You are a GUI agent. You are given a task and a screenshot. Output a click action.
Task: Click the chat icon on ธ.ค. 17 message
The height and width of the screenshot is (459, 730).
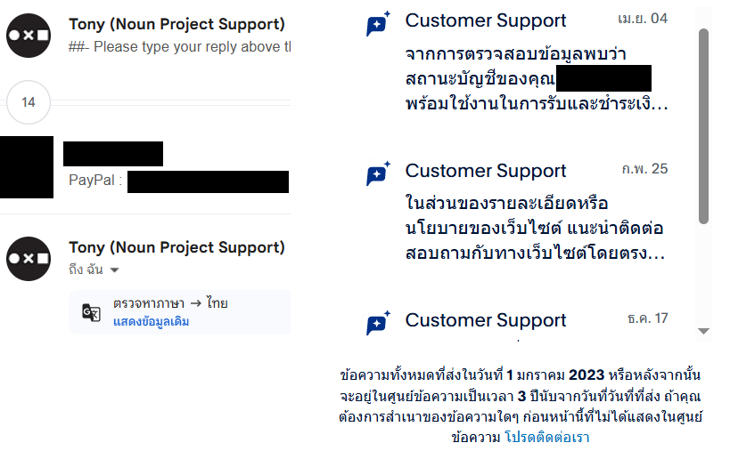(378, 323)
